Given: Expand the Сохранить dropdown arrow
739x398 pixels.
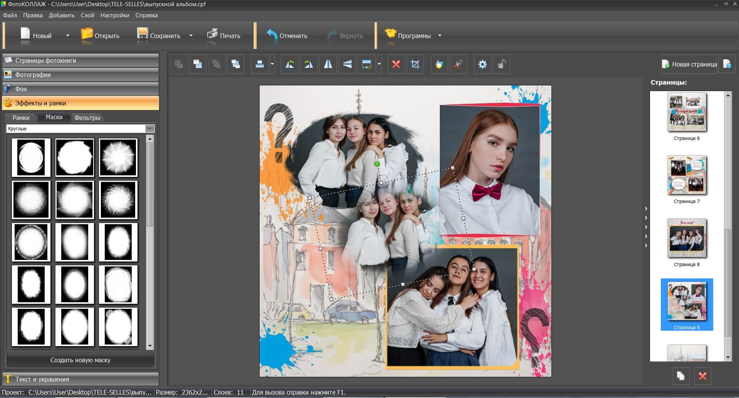Looking at the screenshot, I should pyautogui.click(x=191, y=36).
